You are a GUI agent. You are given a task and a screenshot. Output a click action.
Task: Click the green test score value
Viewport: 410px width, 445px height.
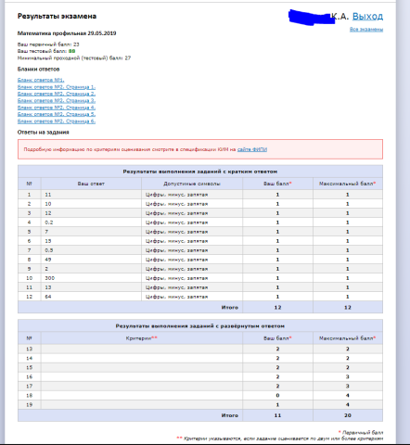click(x=71, y=51)
